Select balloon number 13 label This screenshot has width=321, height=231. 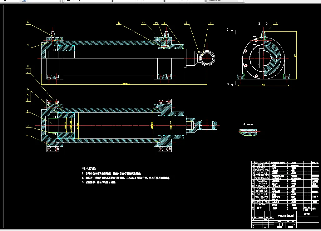click(156, 23)
